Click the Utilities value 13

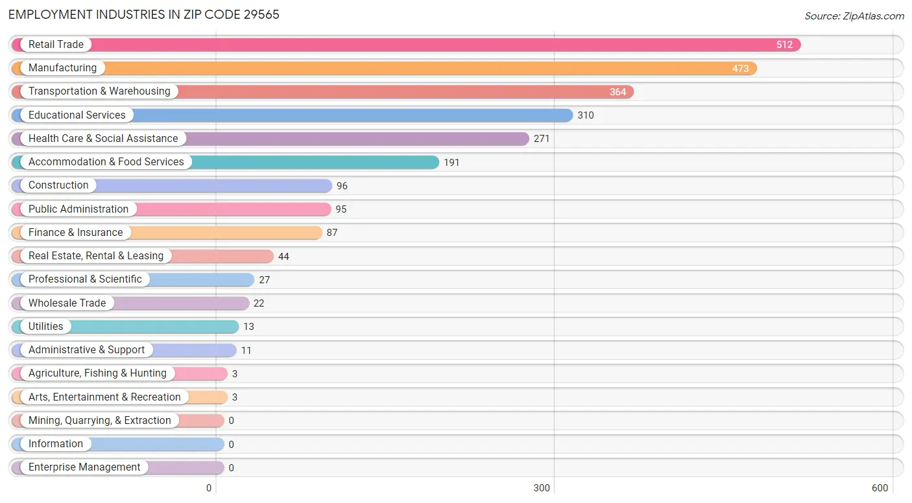248,327
